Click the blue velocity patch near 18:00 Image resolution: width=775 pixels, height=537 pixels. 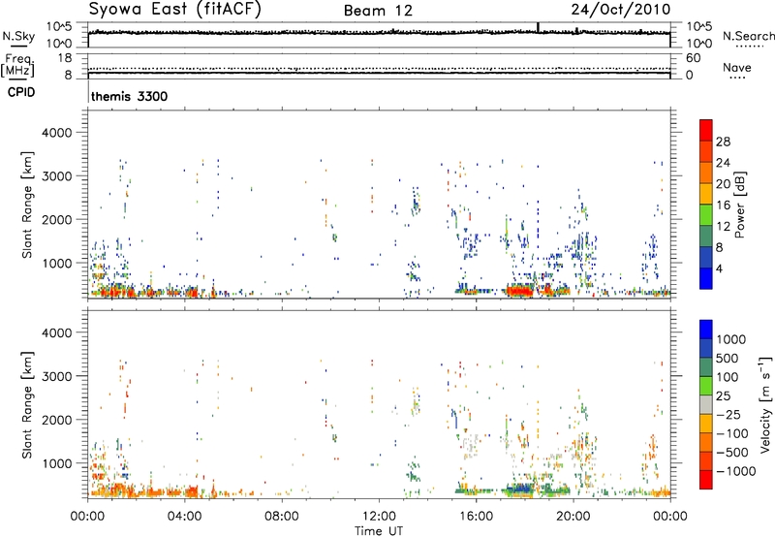(x=522, y=490)
